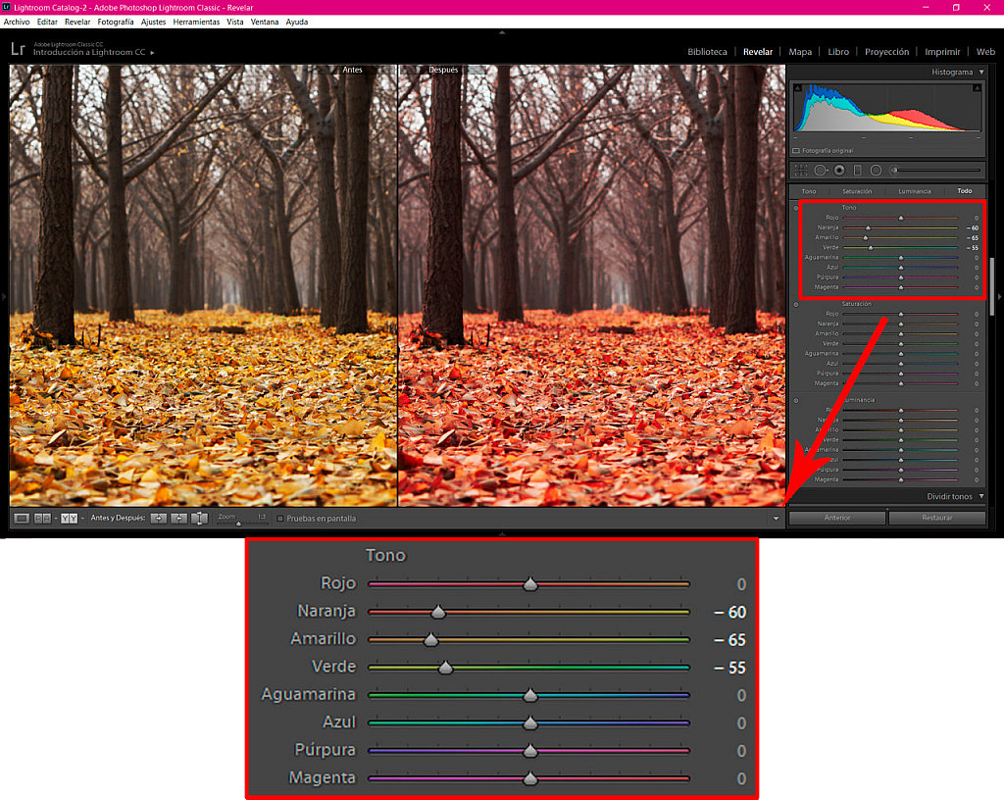Open the Fotografía menu
Viewport: 1004px width, 800px height.
[115, 22]
